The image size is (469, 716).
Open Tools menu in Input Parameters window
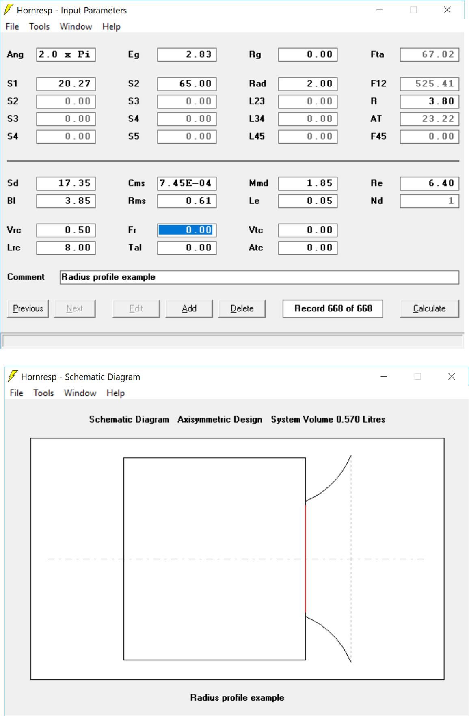pyautogui.click(x=39, y=26)
